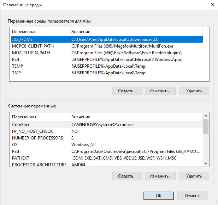Select the FP_NO_HOST_CHECK system variable
This screenshot has width=218, height=205.
32,131
